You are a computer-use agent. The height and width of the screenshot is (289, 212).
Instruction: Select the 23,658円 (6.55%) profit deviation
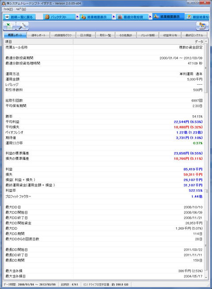[188, 153]
